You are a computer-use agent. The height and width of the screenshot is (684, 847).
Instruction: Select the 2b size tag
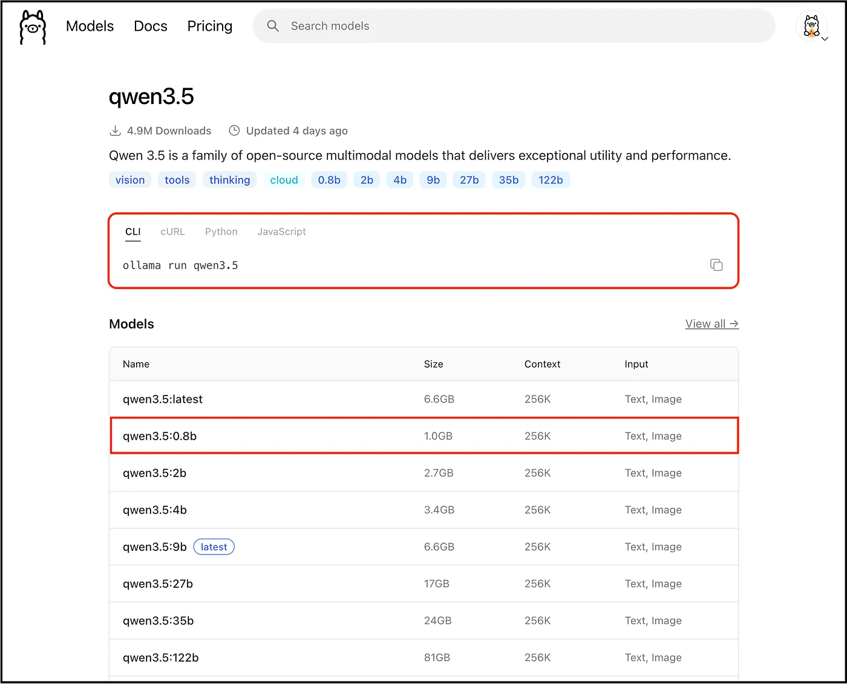point(367,180)
